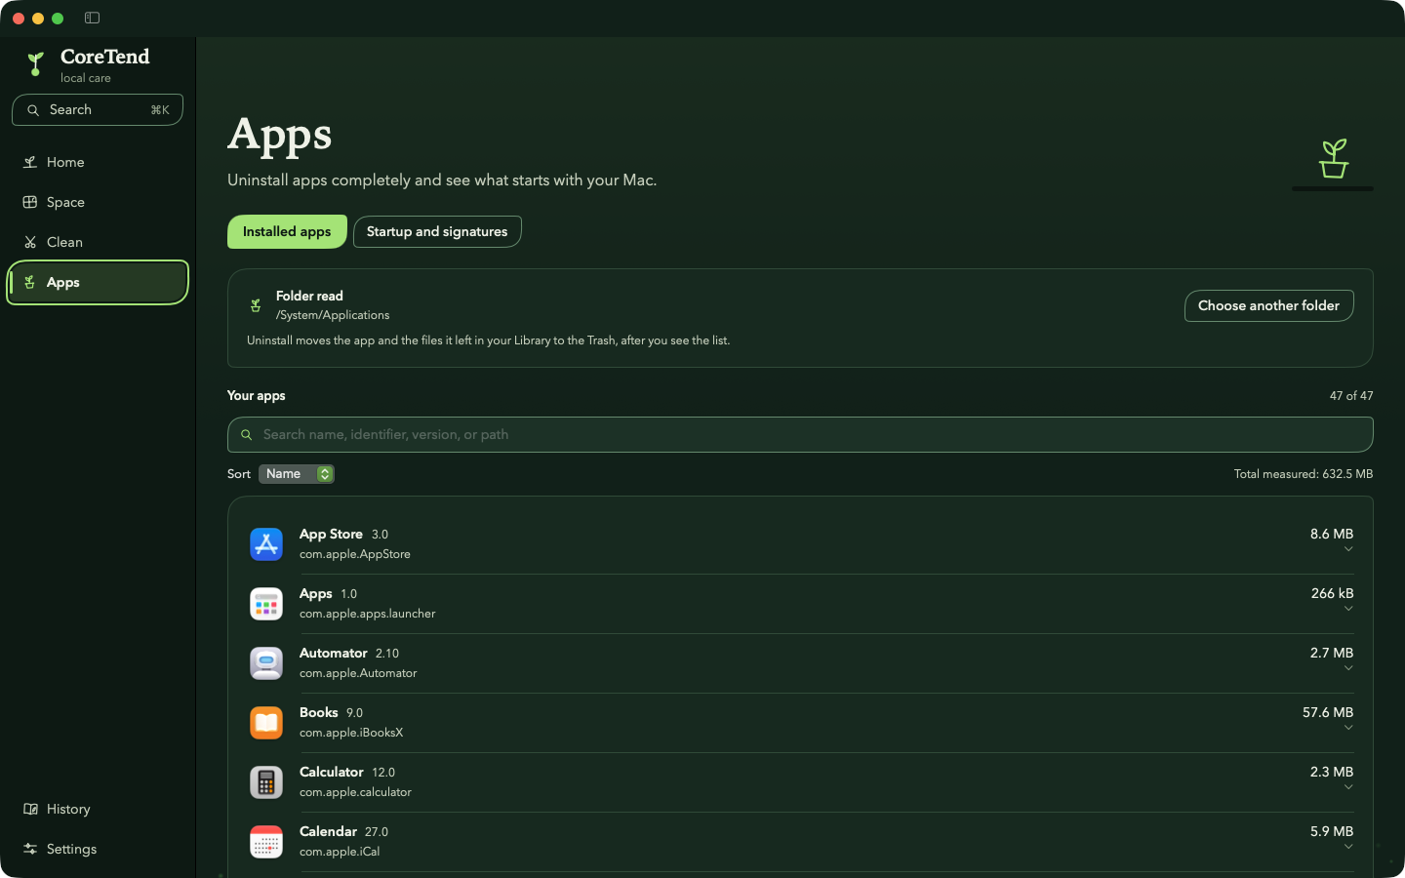Viewport: 1405px width, 878px height.
Task: Click the magnifier in apps search field
Action: pyautogui.click(x=247, y=435)
